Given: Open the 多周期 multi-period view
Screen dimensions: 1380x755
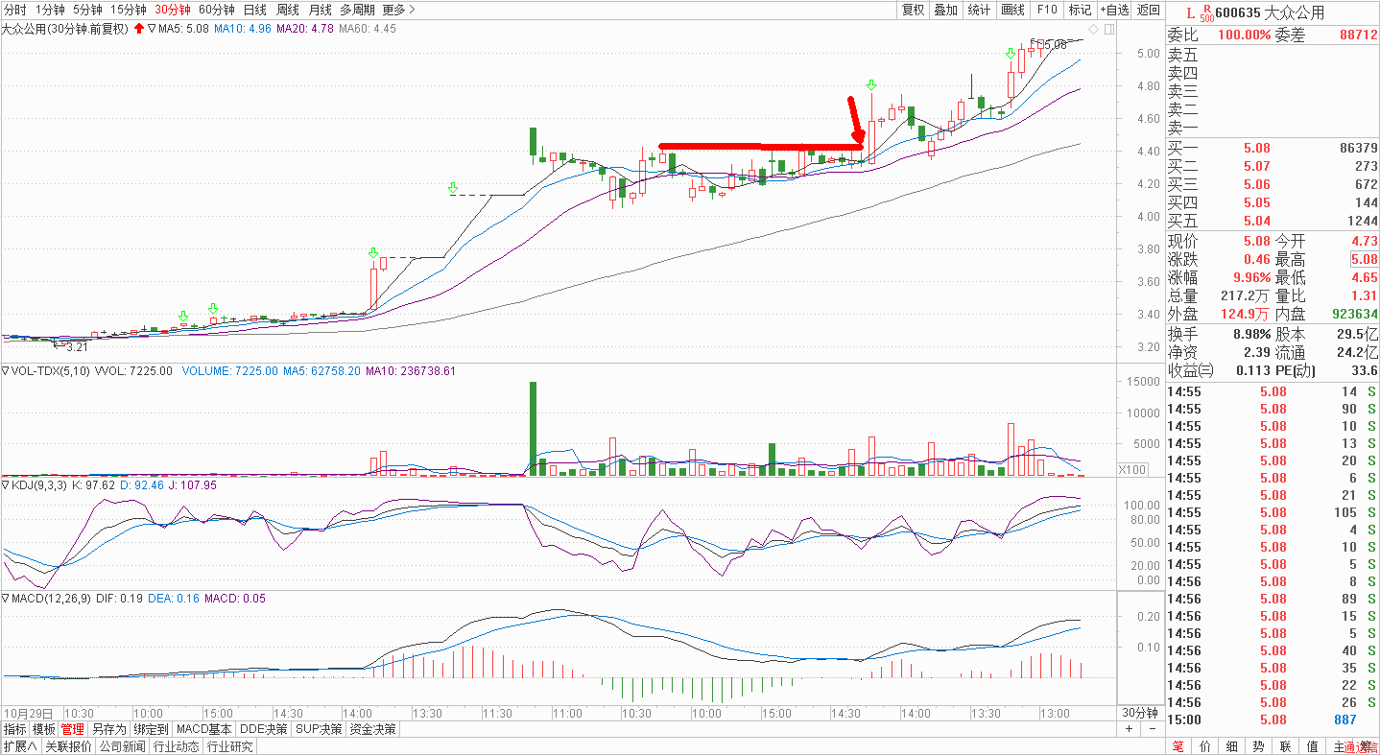Looking at the screenshot, I should (358, 10).
